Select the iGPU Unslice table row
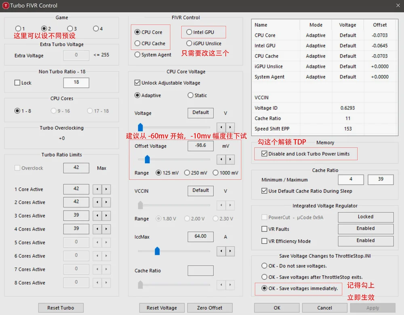This screenshot has width=404, height=315. click(x=324, y=66)
